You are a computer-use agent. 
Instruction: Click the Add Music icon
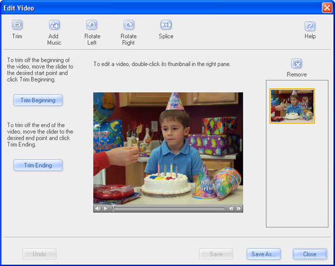tap(54, 25)
